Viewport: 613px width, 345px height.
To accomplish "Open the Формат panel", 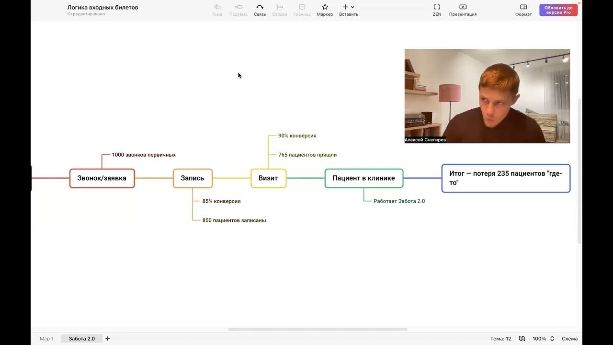I will tap(523, 10).
